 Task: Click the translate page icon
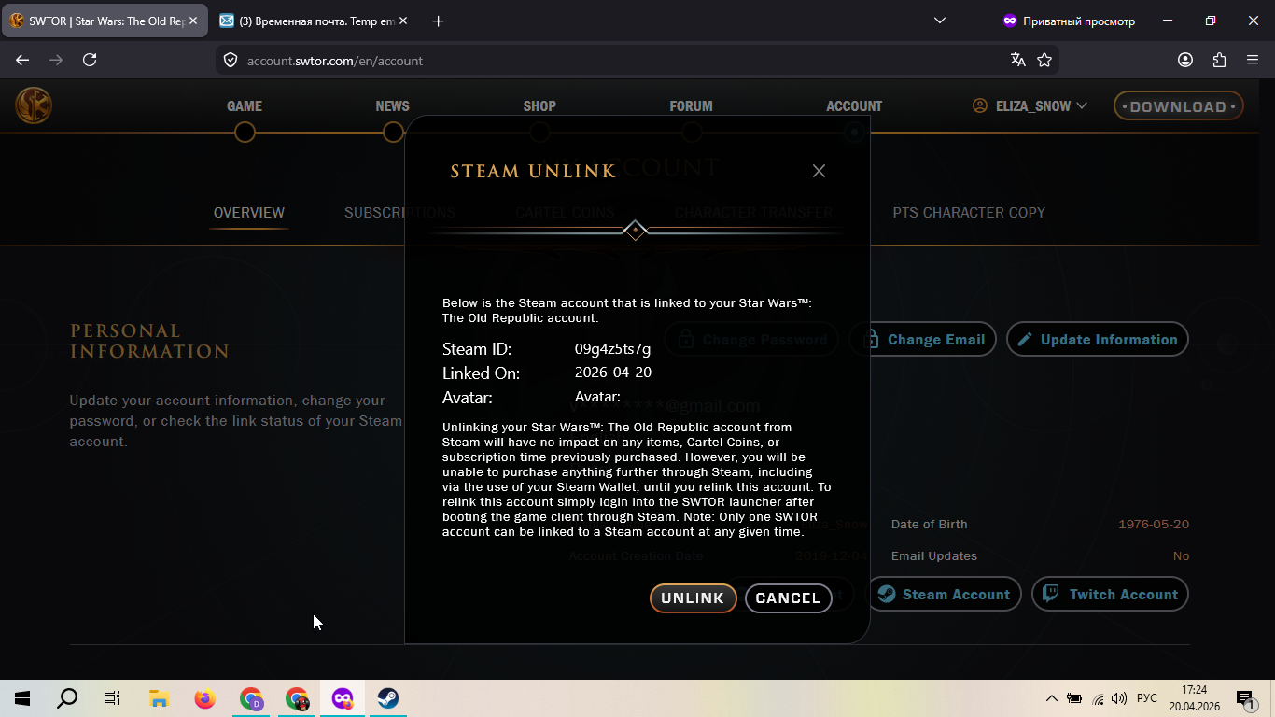(x=1017, y=60)
